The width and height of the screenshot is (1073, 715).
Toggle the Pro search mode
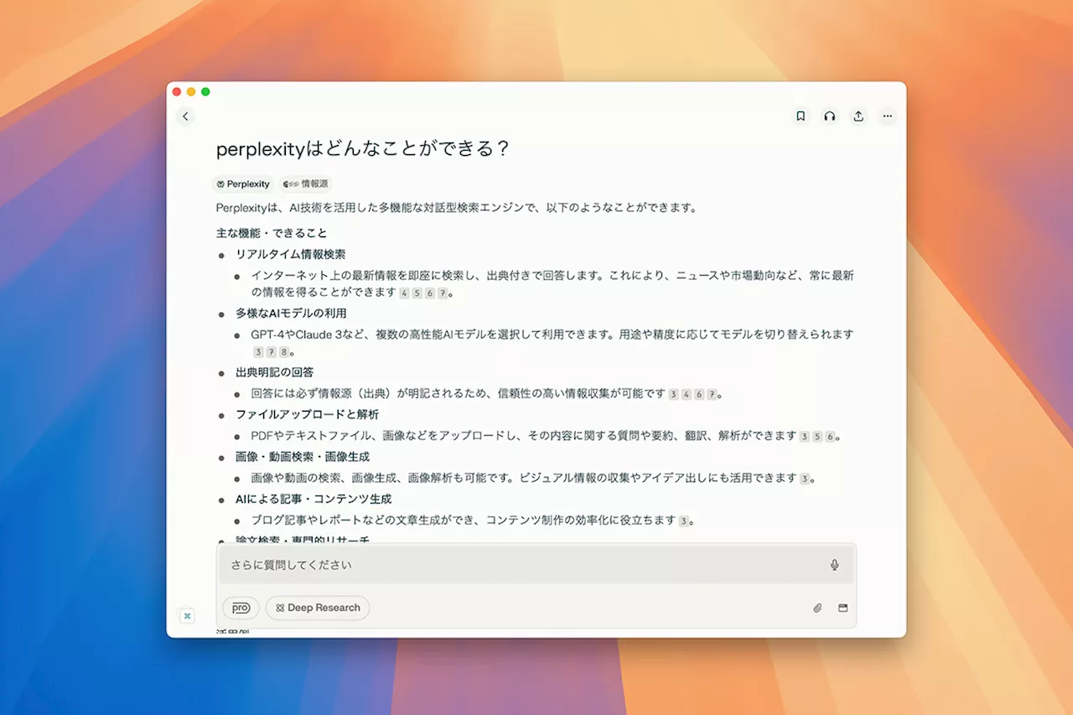pyautogui.click(x=241, y=608)
